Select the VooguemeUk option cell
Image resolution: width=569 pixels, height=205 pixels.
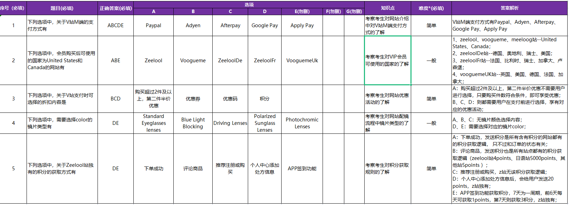pos(302,61)
